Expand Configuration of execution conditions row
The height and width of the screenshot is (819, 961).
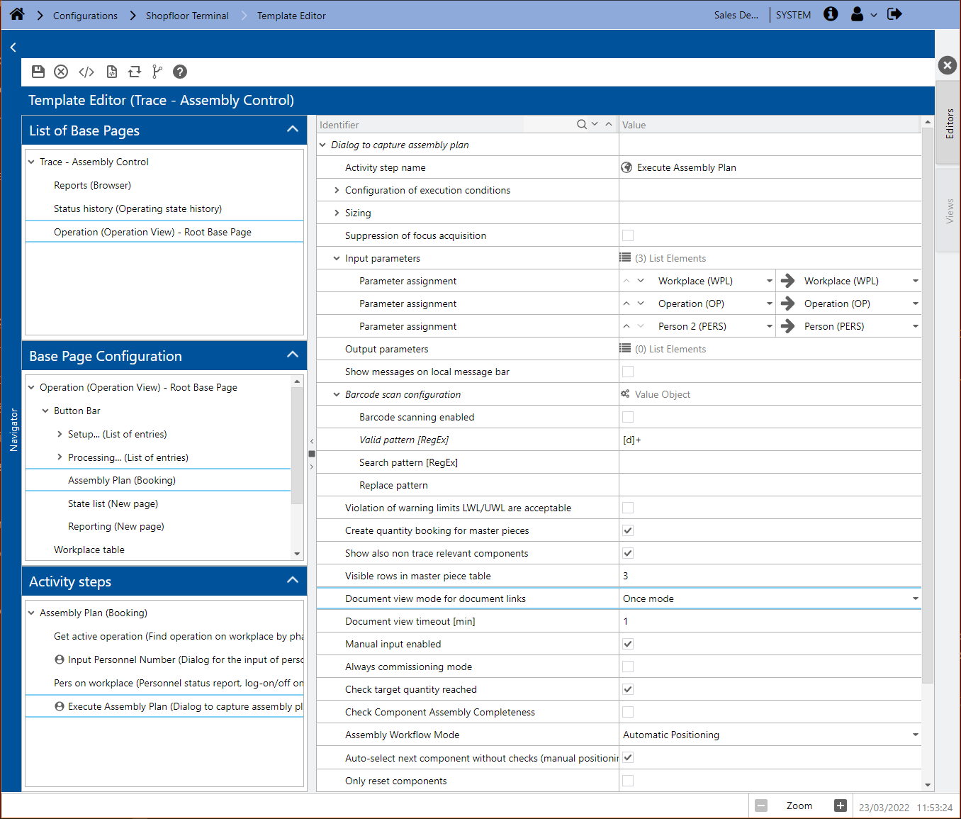click(x=337, y=190)
